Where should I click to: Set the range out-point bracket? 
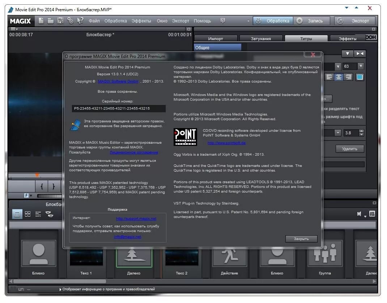[x=53, y=186]
